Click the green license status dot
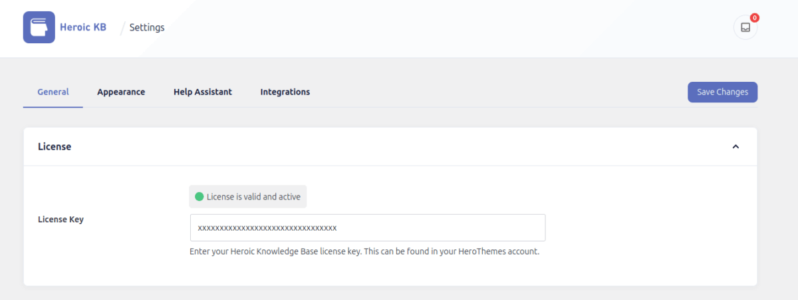This screenshot has height=300, width=798. [199, 197]
